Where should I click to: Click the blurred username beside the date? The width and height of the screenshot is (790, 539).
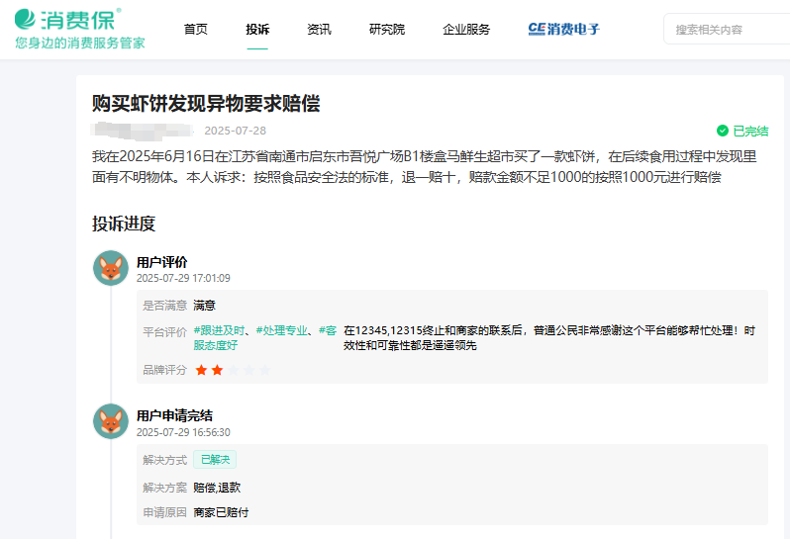tap(143, 131)
